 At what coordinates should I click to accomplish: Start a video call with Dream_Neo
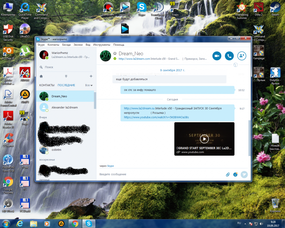(217, 56)
